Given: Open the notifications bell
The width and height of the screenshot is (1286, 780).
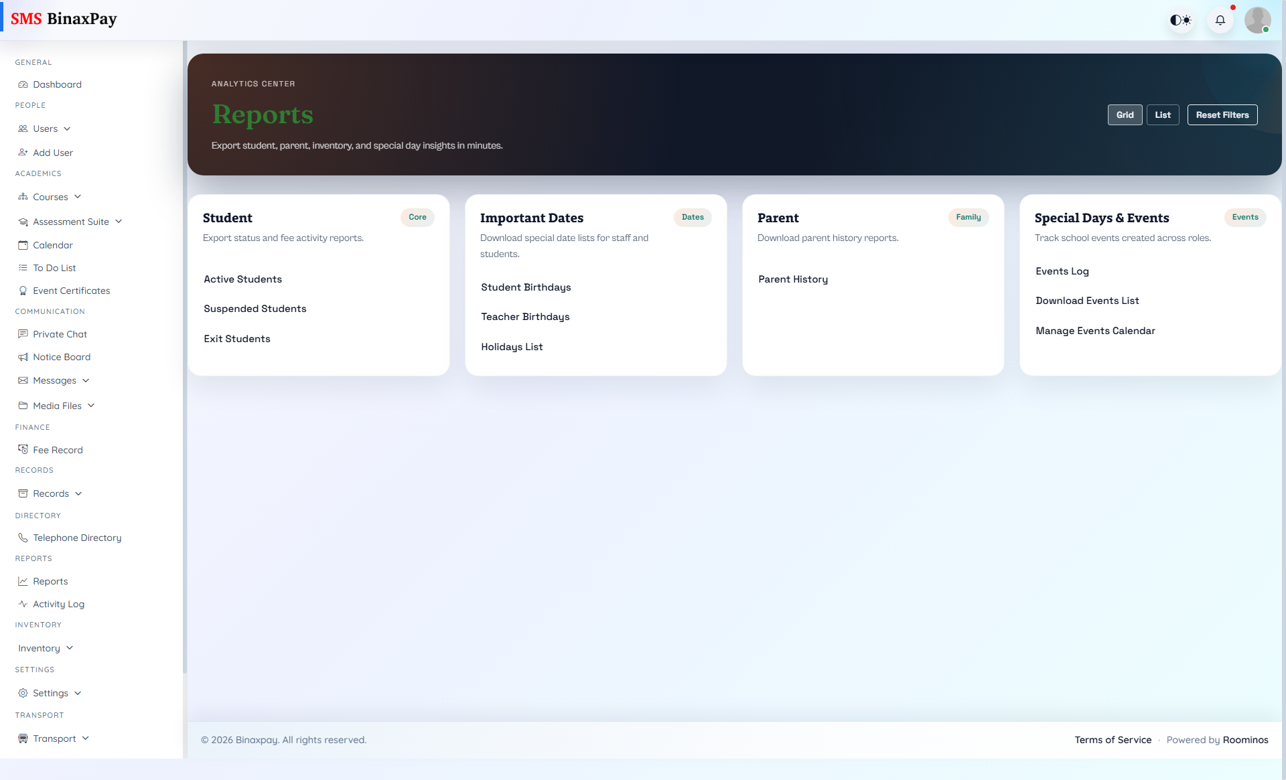Looking at the screenshot, I should click(x=1220, y=19).
